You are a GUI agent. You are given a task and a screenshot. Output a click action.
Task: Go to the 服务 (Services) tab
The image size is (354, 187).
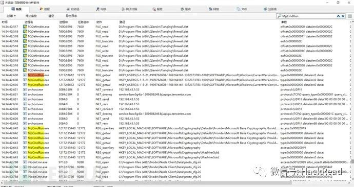click(158, 9)
